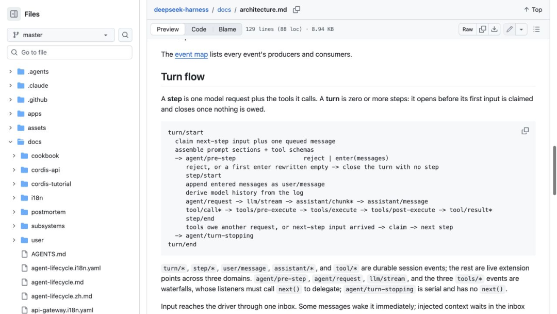557x314 pixels.
Task: Select the Turn flow heading
Action: click(x=183, y=77)
